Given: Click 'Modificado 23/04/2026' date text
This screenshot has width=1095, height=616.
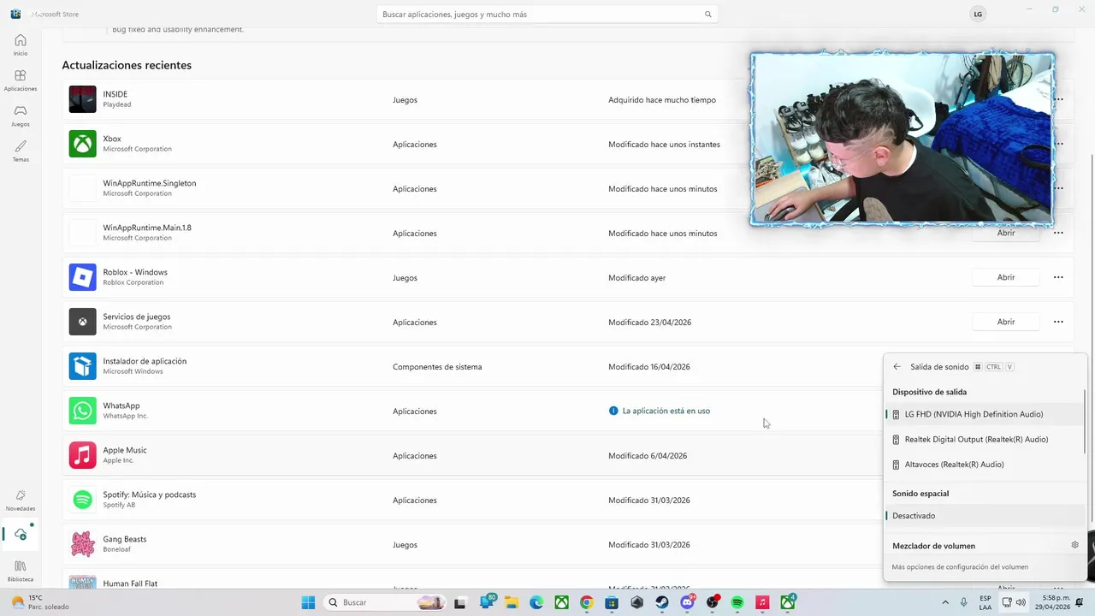Looking at the screenshot, I should 649,322.
